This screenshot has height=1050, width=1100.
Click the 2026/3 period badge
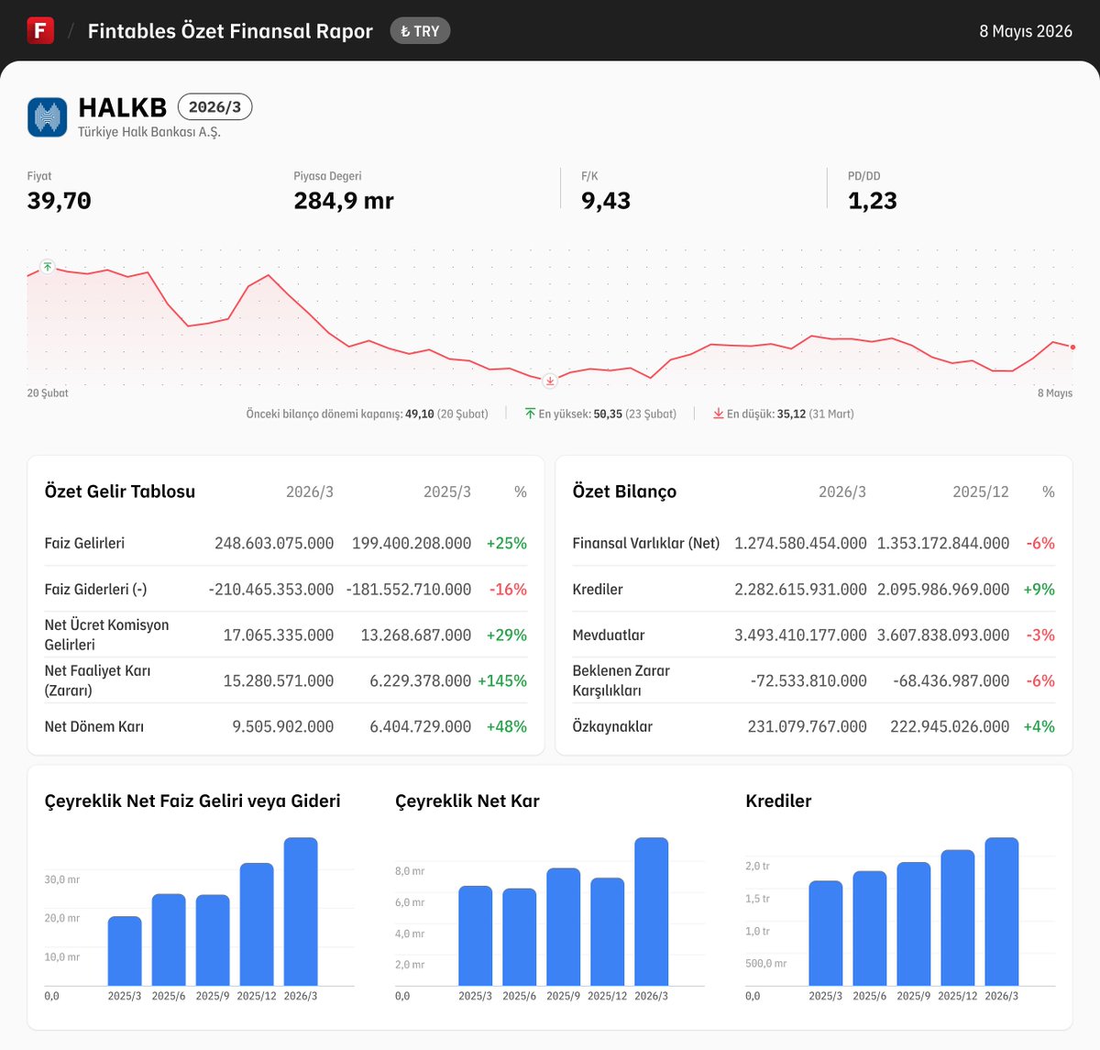tap(214, 107)
